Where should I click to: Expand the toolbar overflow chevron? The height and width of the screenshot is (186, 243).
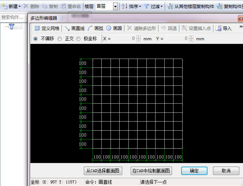coord(241,27)
